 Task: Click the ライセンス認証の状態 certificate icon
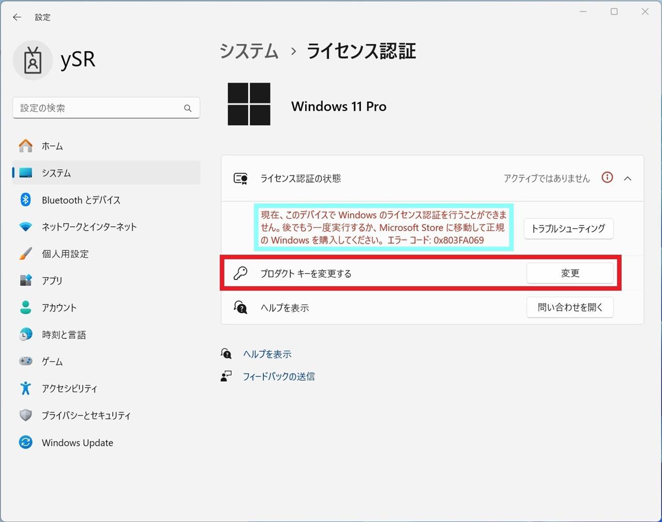[240, 178]
